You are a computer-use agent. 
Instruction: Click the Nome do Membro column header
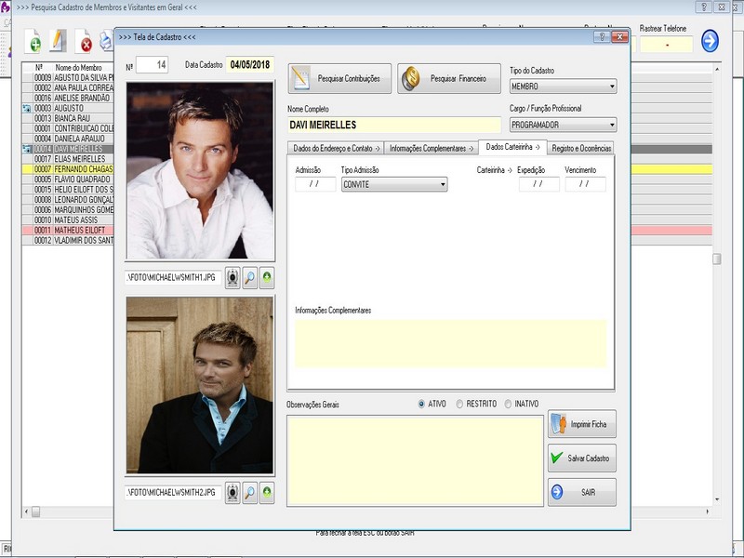(x=78, y=67)
